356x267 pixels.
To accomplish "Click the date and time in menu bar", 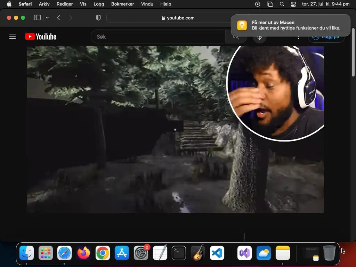I will click(325, 4).
